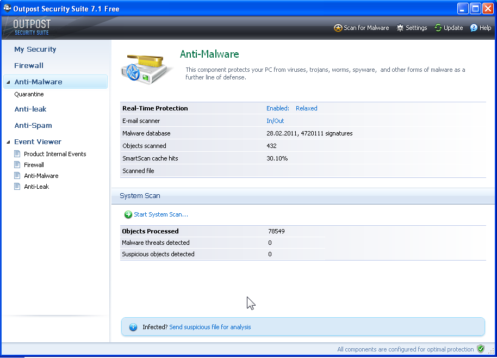Click the window resize grip corner
The height and width of the screenshot is (358, 497).
point(492,351)
